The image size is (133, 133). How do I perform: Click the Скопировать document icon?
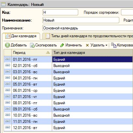pos(32,45)
